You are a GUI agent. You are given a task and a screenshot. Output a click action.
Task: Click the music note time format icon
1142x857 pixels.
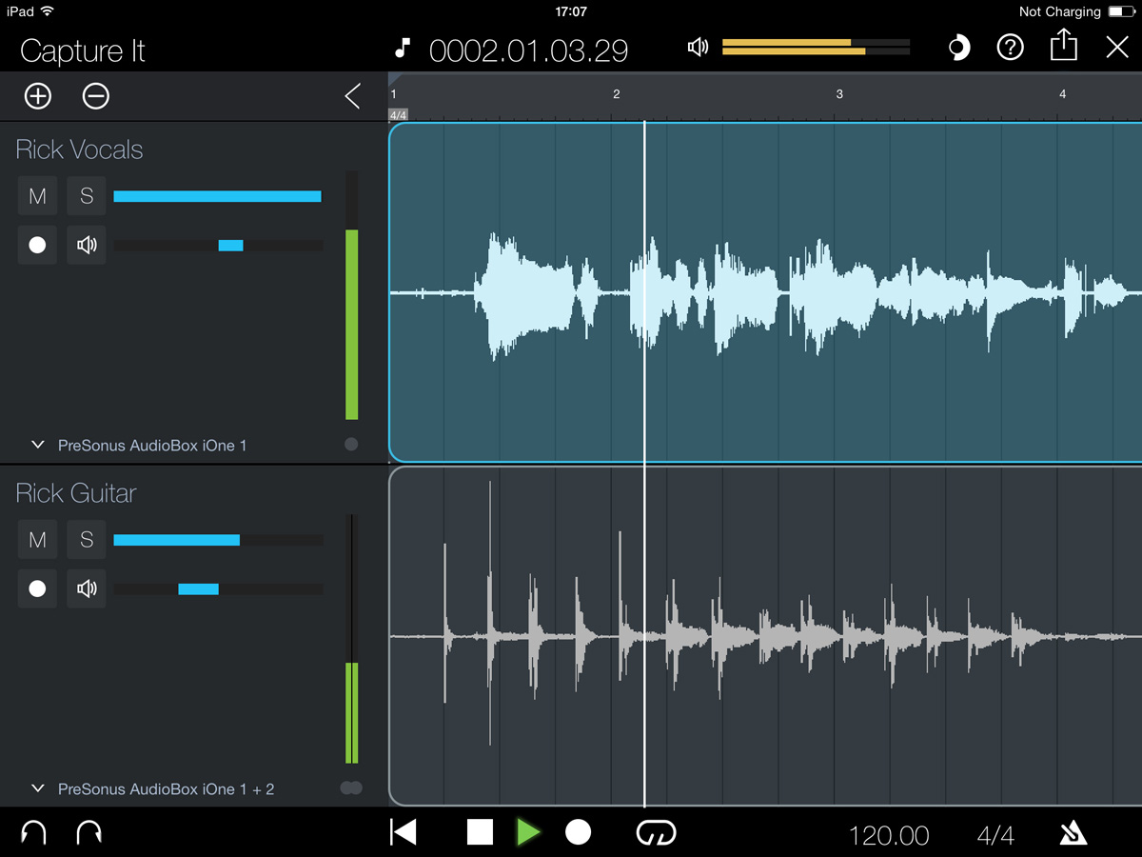click(x=403, y=48)
